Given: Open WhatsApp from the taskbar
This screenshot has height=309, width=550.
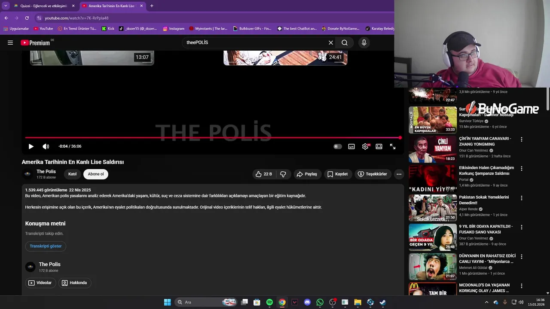Looking at the screenshot, I should point(320,302).
